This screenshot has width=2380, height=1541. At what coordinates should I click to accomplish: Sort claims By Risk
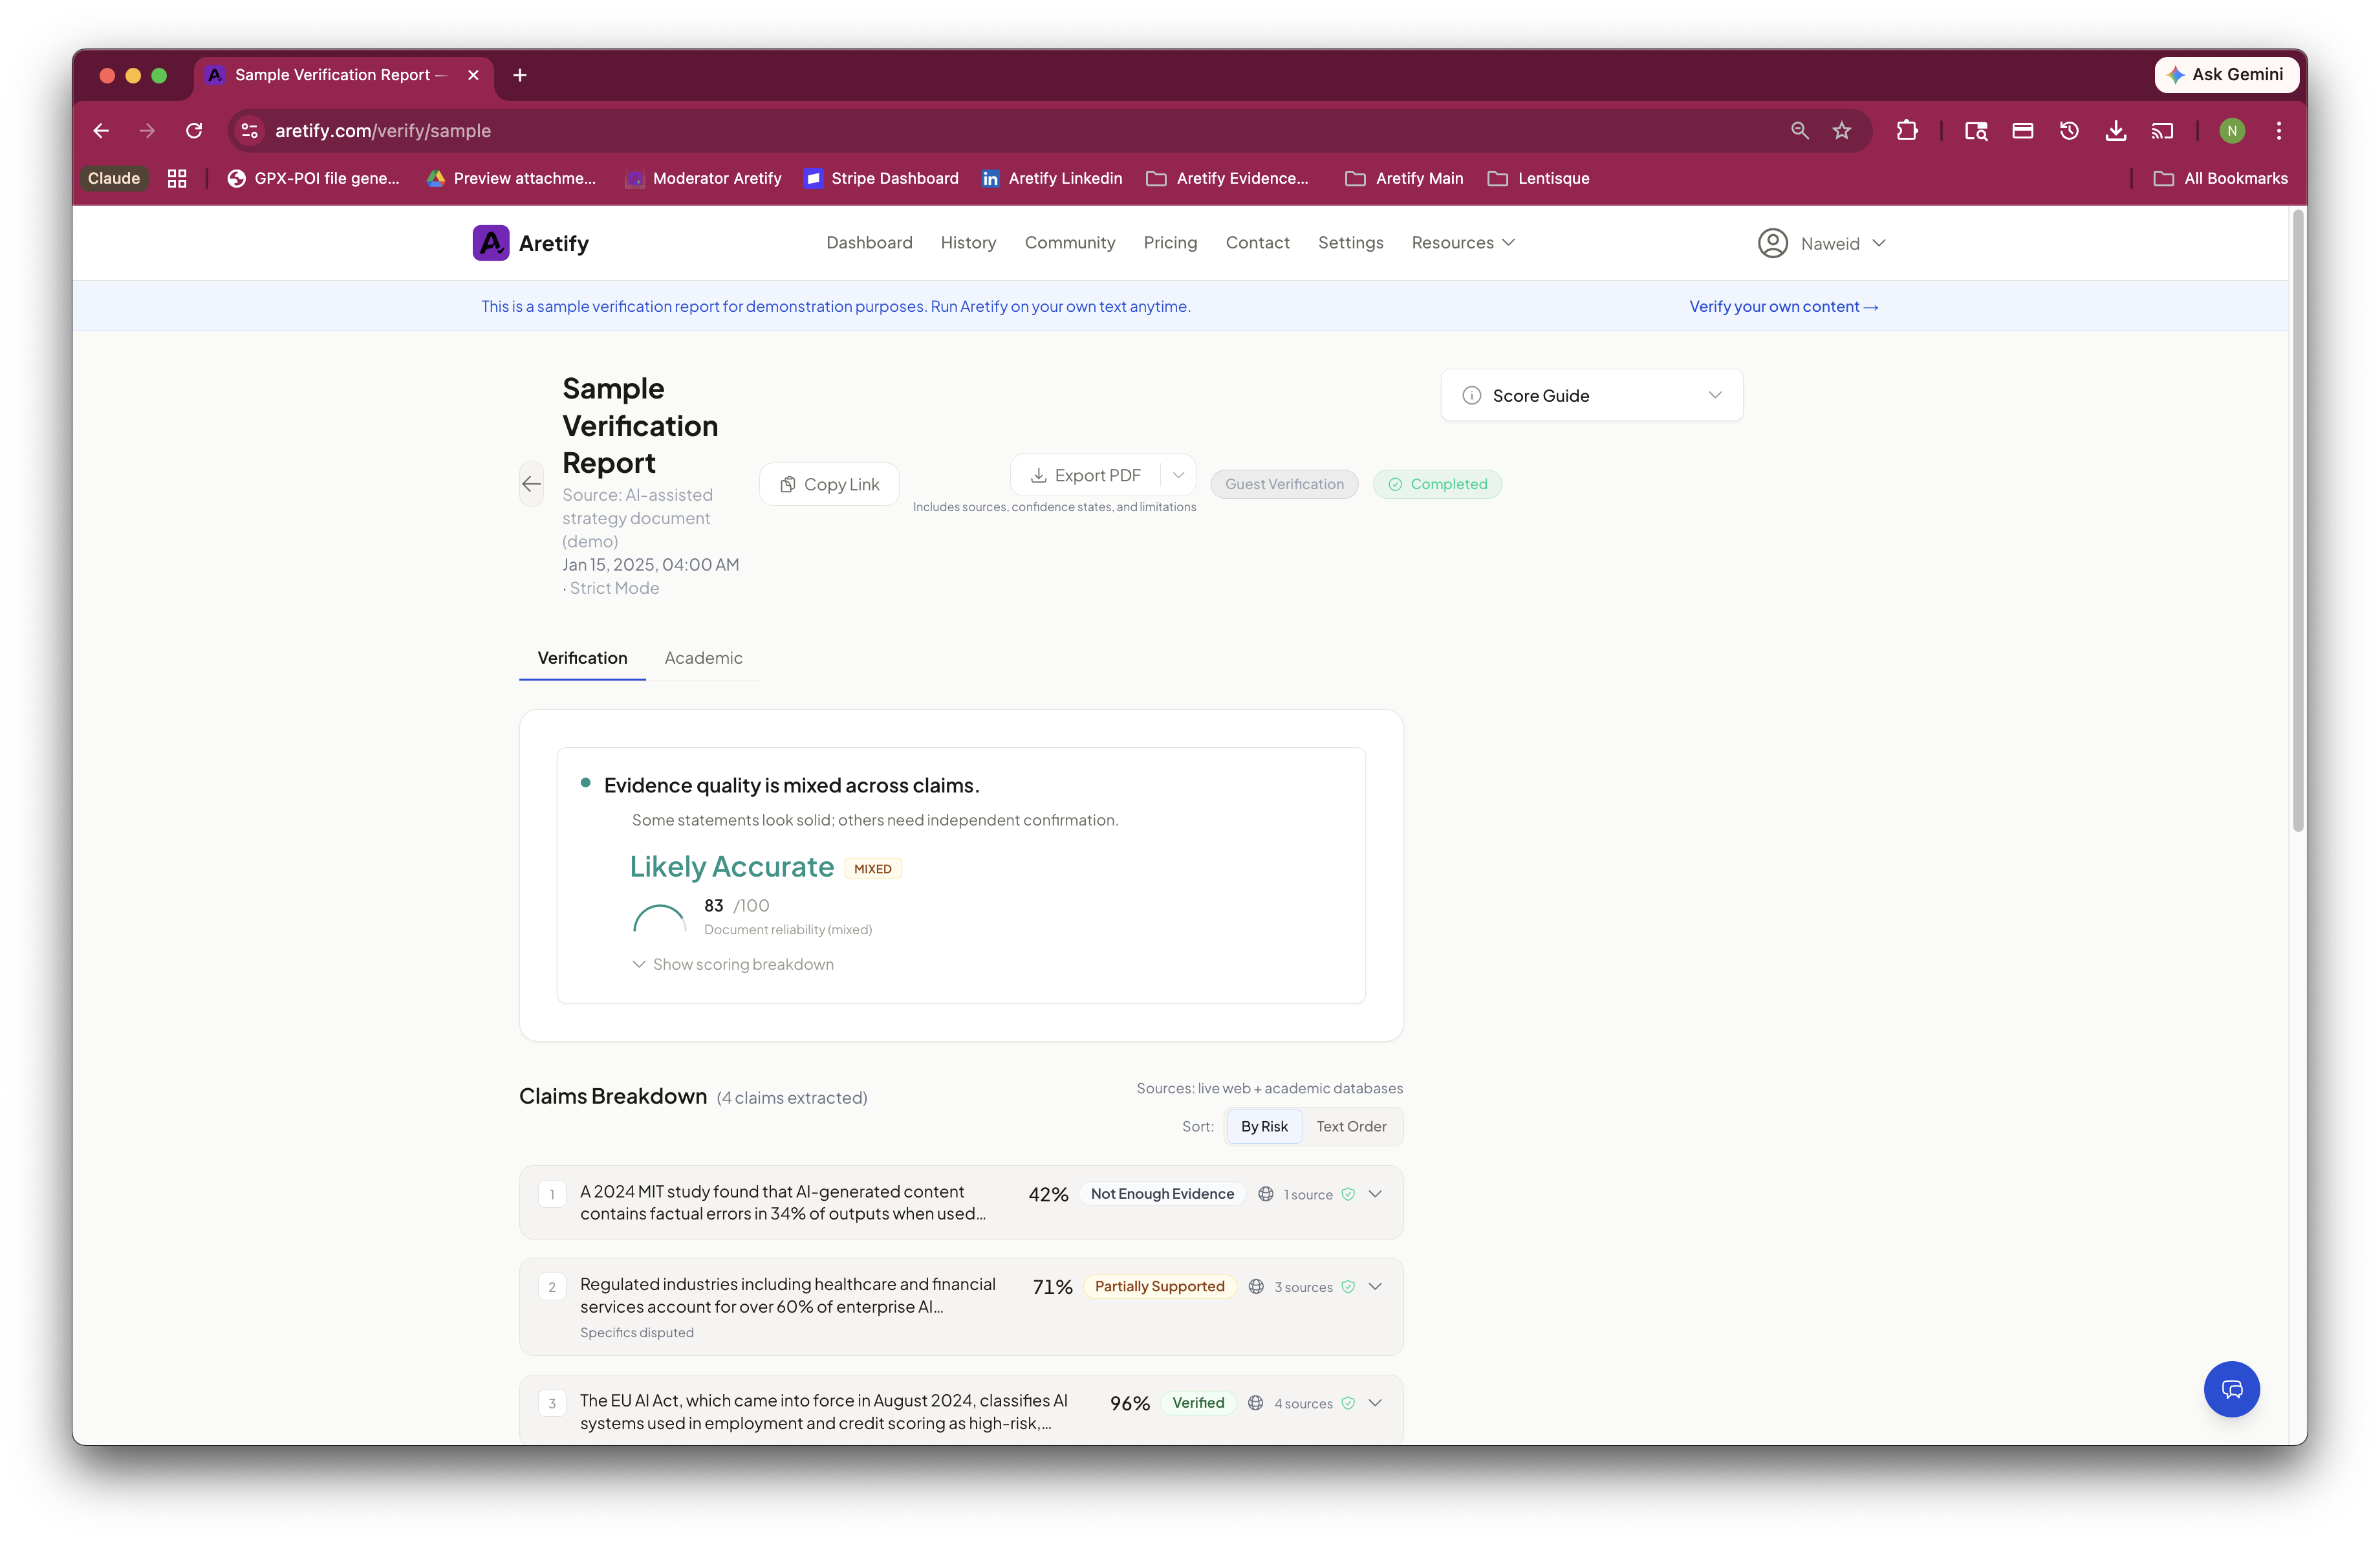pos(1264,1126)
